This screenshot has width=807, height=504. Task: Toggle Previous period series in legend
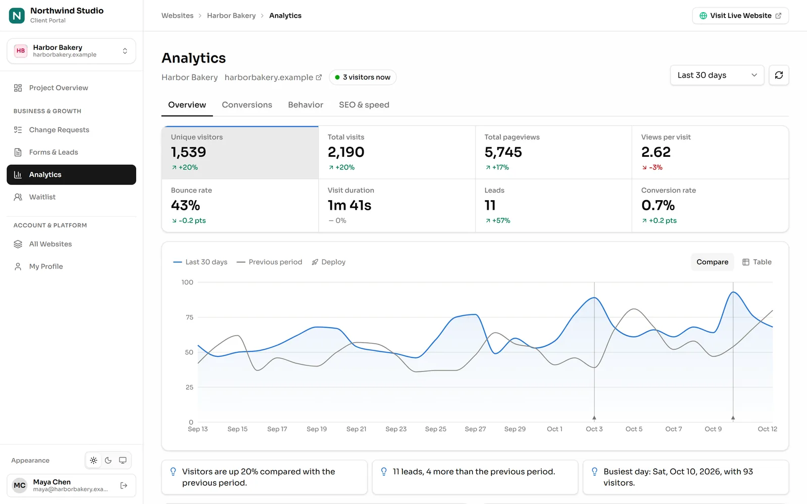[269, 262]
